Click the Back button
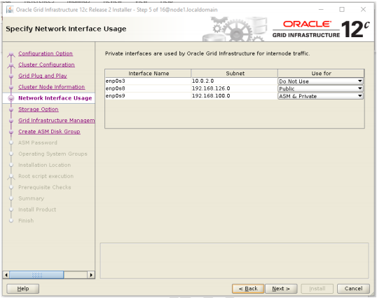 248,289
